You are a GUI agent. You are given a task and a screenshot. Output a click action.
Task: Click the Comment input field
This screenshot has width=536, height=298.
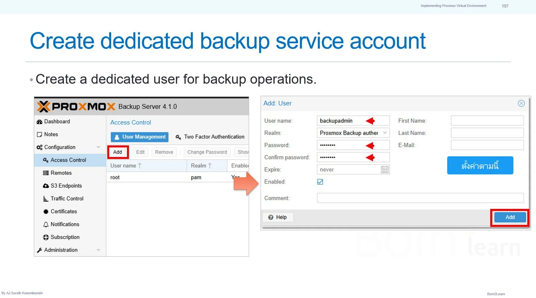[420, 198]
